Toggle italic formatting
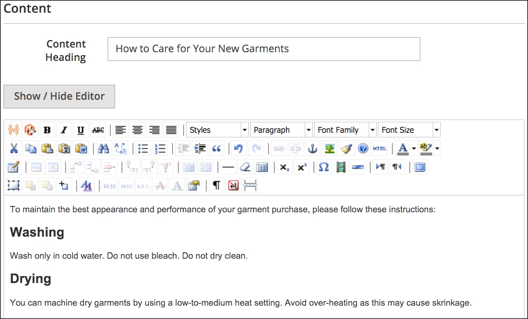The width and height of the screenshot is (528, 319). pyautogui.click(x=64, y=130)
